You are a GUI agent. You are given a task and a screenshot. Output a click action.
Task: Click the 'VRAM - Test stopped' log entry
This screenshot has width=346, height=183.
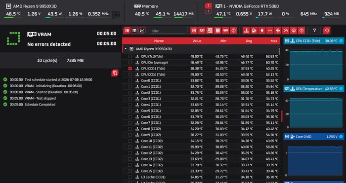(x=40, y=99)
